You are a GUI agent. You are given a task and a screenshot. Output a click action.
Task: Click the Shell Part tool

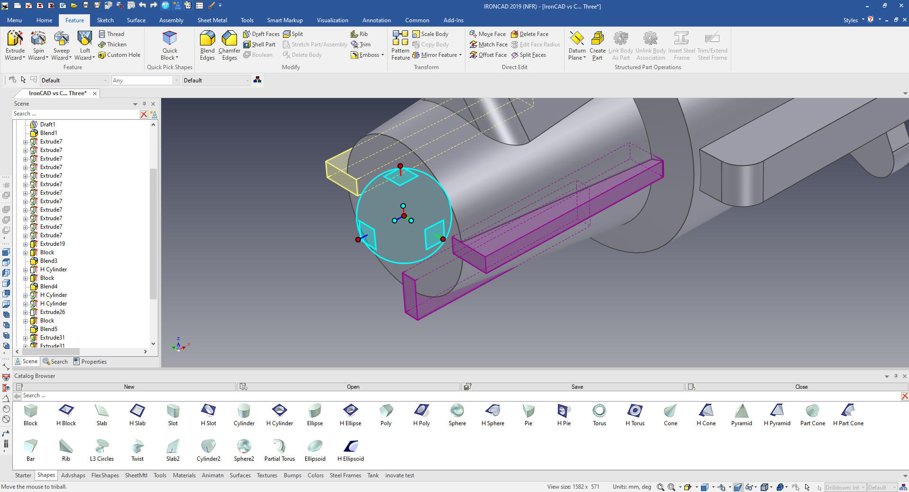pyautogui.click(x=259, y=45)
